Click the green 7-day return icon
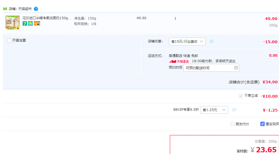 (25, 23)
